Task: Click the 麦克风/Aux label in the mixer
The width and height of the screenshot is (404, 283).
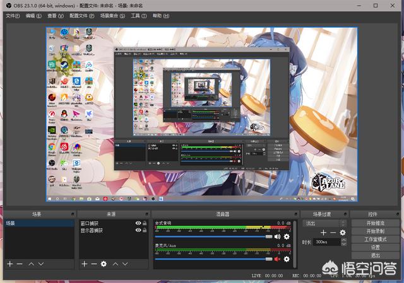Action: 165,245
